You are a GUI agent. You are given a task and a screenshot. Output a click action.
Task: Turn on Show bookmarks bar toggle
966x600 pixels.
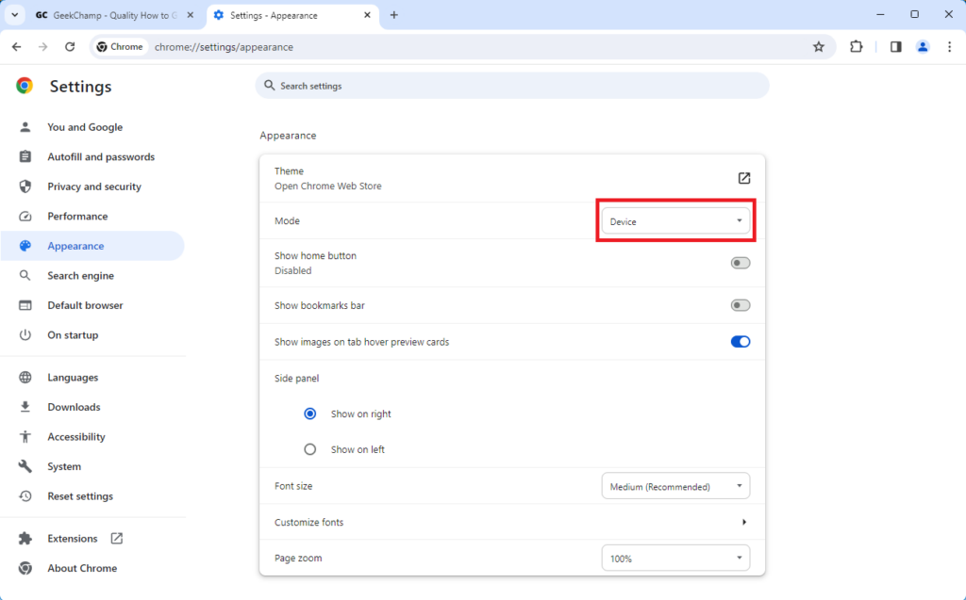pyautogui.click(x=741, y=305)
